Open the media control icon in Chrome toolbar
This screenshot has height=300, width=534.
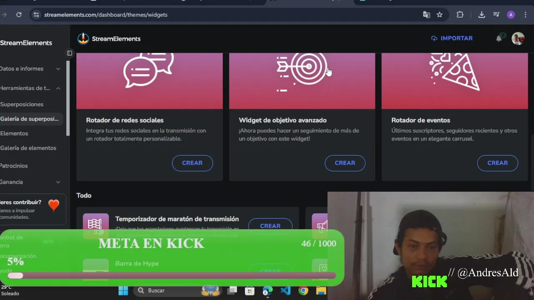(x=496, y=15)
